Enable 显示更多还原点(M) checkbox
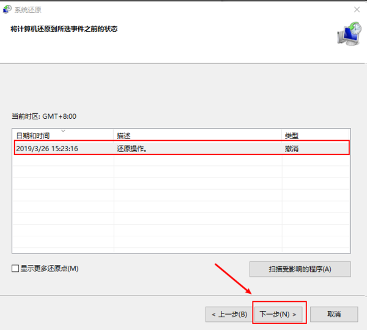 point(15,268)
